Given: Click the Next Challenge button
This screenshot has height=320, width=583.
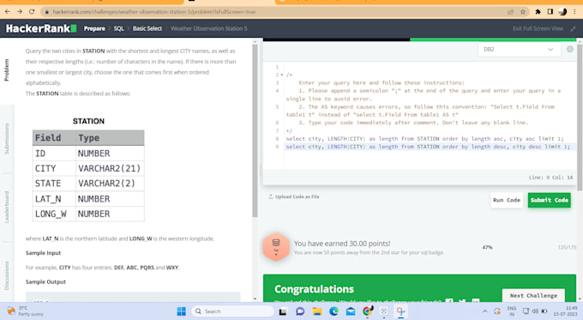Looking at the screenshot, I should pos(533,295).
